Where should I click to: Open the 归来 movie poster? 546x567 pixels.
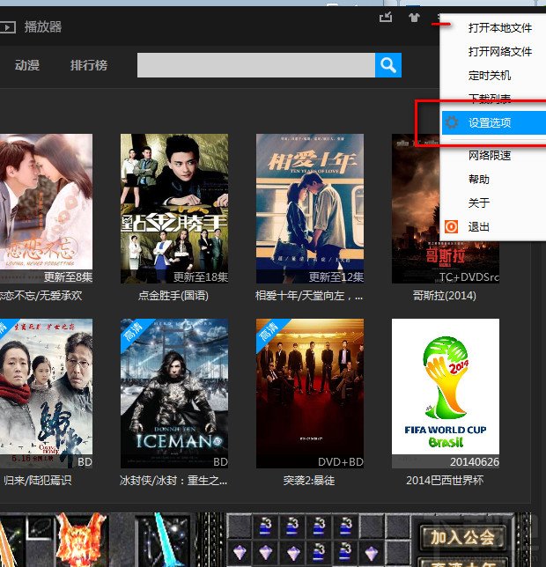46,394
